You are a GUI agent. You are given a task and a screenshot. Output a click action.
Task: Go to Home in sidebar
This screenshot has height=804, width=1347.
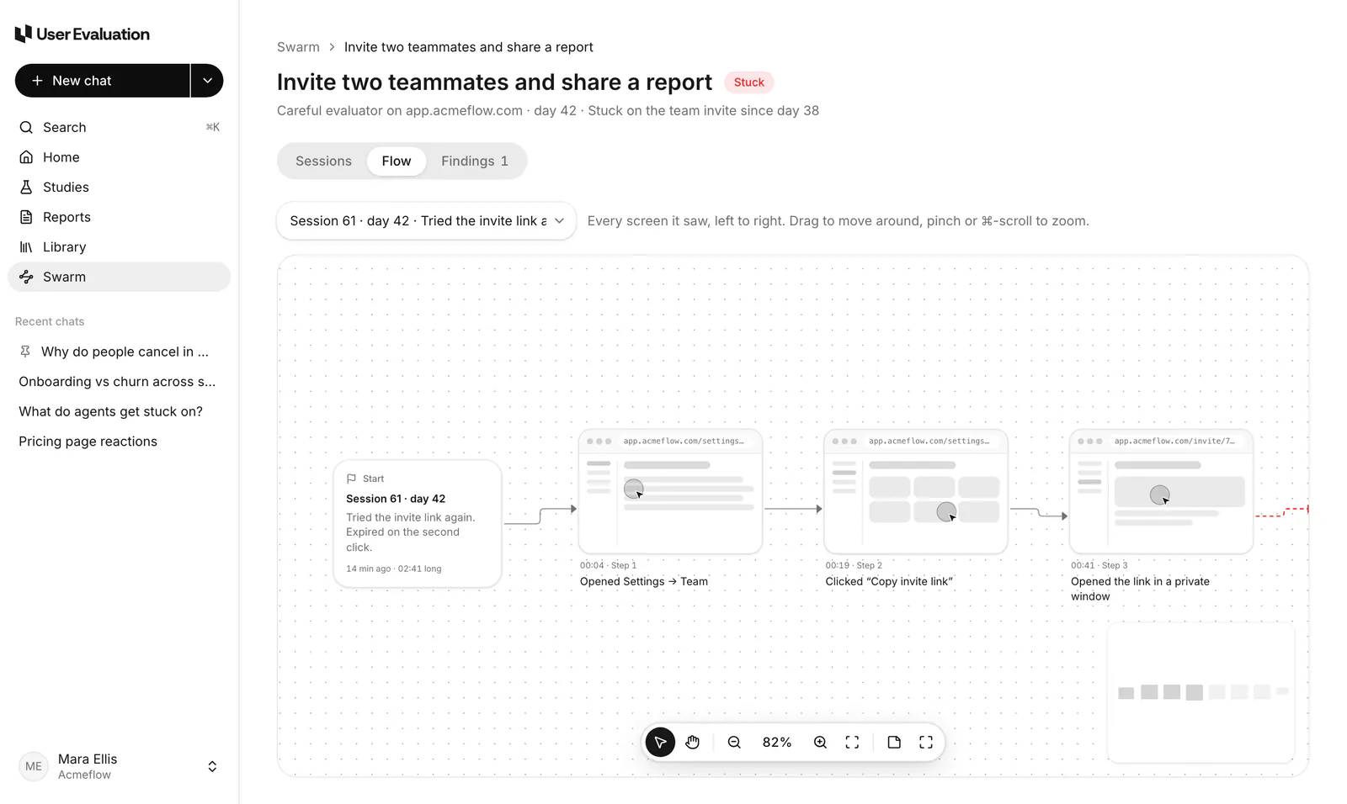[x=119, y=157]
